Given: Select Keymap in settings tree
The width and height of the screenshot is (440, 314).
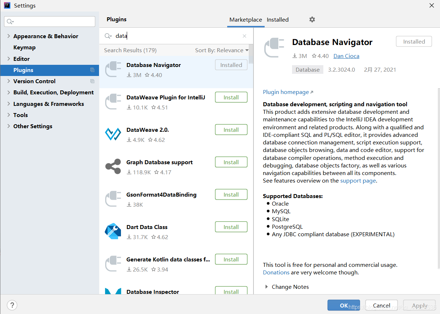Looking at the screenshot, I should pos(24,47).
